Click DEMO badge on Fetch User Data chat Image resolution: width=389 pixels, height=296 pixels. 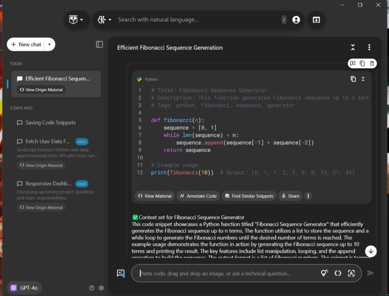point(82,142)
